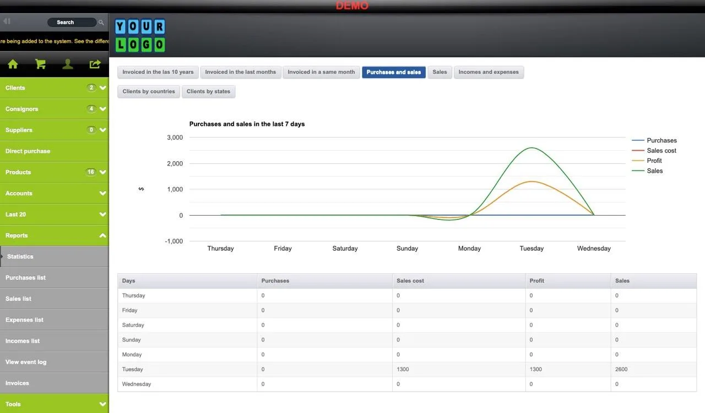Expand the Clients menu chevron
Screen dimensions: 705x413
[x=102, y=88]
